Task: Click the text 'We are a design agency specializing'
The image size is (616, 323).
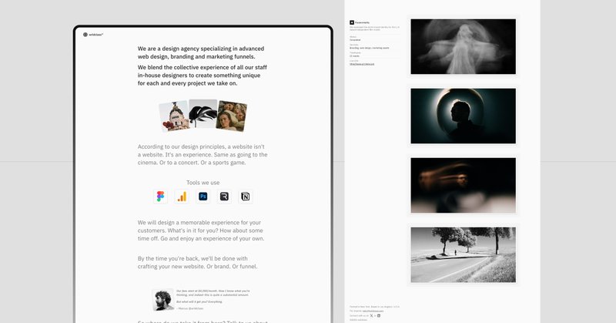Action: [x=185, y=49]
